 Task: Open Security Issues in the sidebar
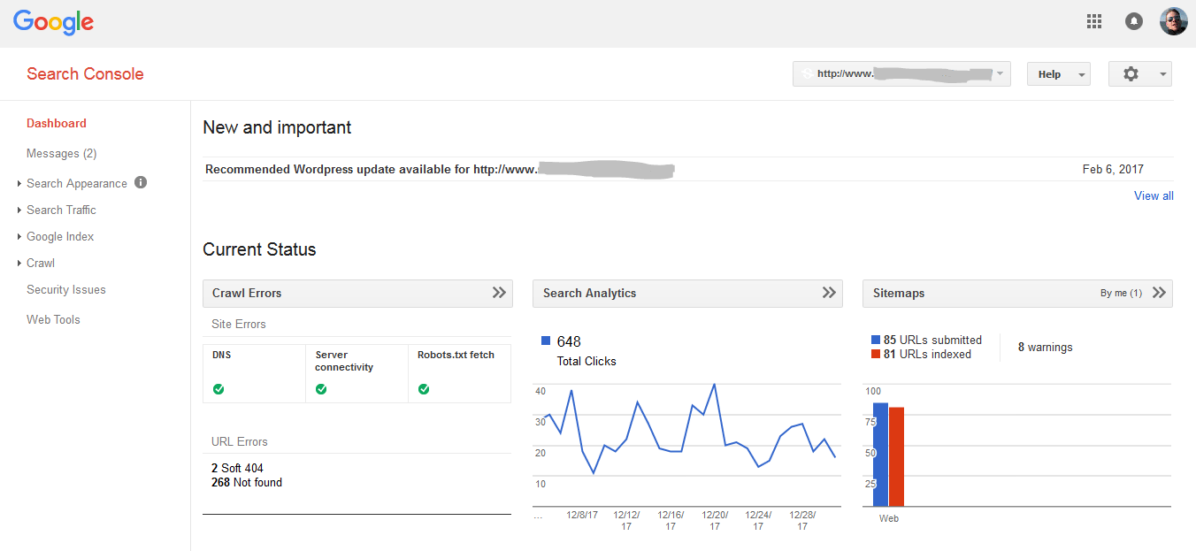click(66, 289)
